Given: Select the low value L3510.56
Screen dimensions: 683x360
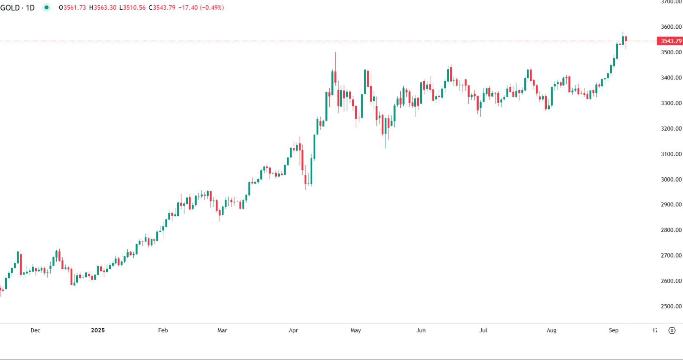Looking at the screenshot, I should tap(132, 8).
